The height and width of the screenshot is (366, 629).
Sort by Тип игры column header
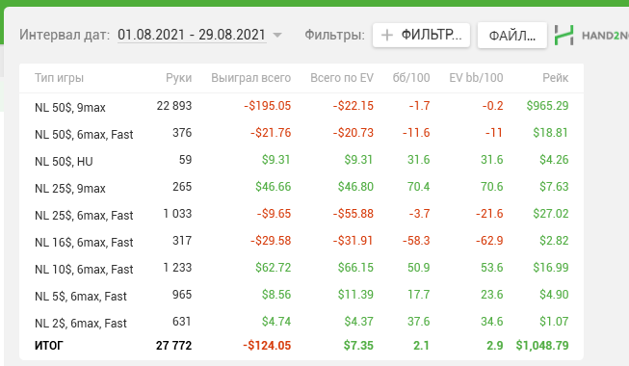59,77
